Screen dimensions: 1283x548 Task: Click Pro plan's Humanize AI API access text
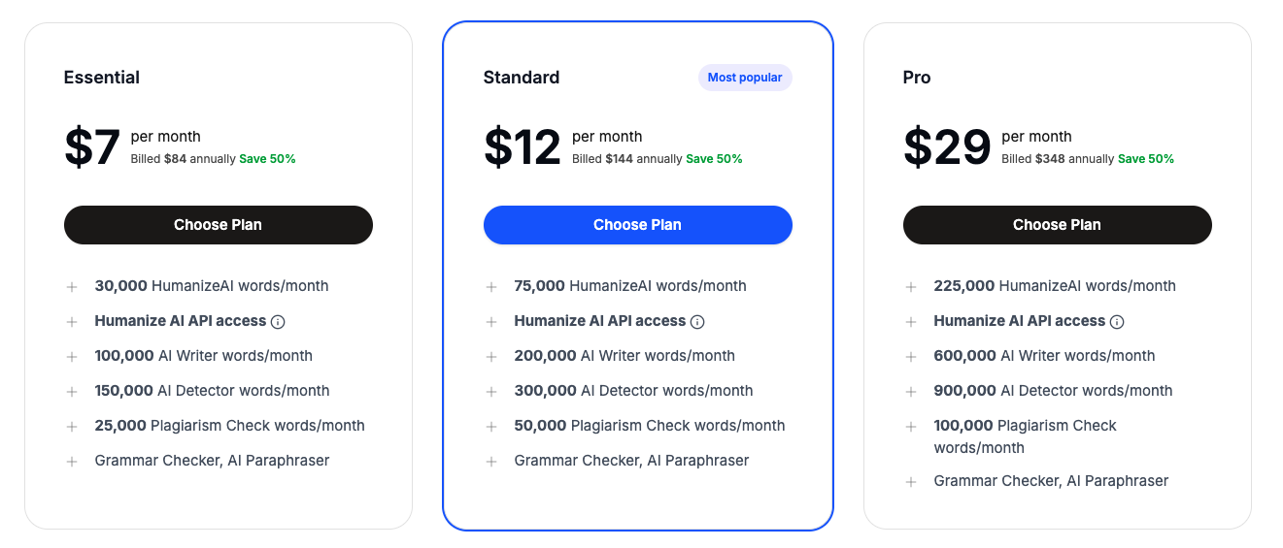[1019, 321]
